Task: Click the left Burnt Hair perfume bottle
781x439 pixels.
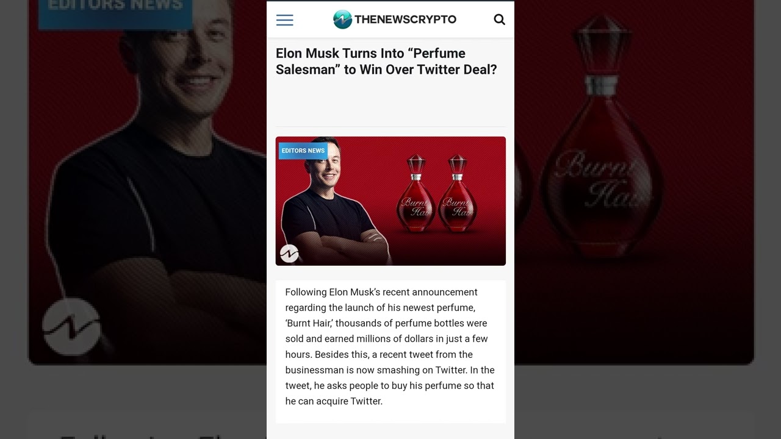Action: coord(416,194)
